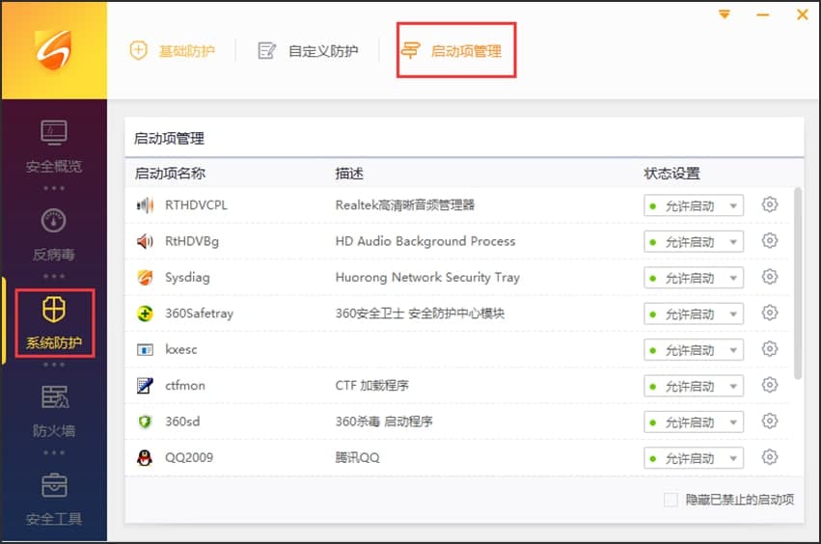Open the 安全工具 sidebar section
Viewport: 821px width, 544px height.
(x=54, y=499)
